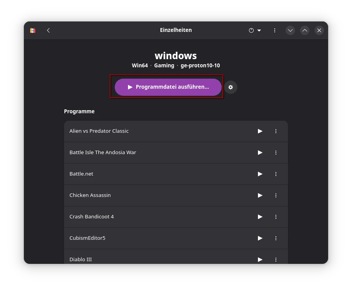Minimize window with down chevron button
Screen dimensions: 352x290
(x=290, y=30)
